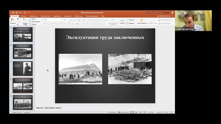Open the Рисование ribbon tab
The image size is (221, 124).
click(33, 16)
